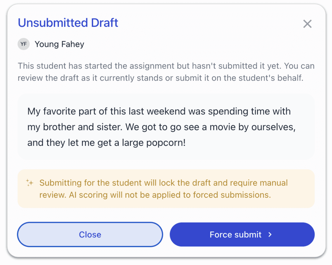
Task: Click the chevron arrow on Force submit
Action: 270,235
